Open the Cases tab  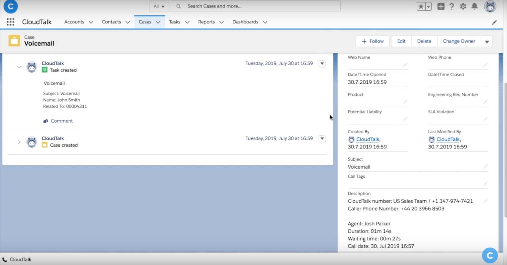coord(145,22)
